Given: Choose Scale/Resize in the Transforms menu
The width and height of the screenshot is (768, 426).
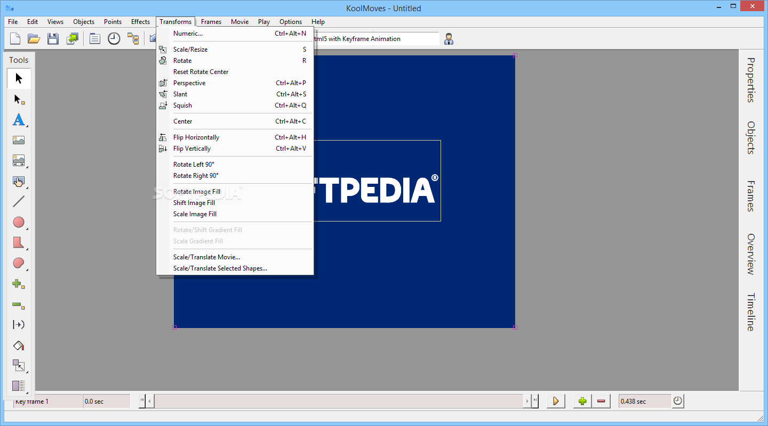Looking at the screenshot, I should point(235,50).
